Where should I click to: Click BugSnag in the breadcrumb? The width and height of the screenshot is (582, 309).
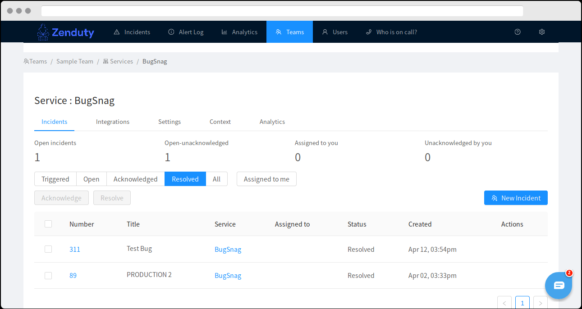(x=155, y=61)
